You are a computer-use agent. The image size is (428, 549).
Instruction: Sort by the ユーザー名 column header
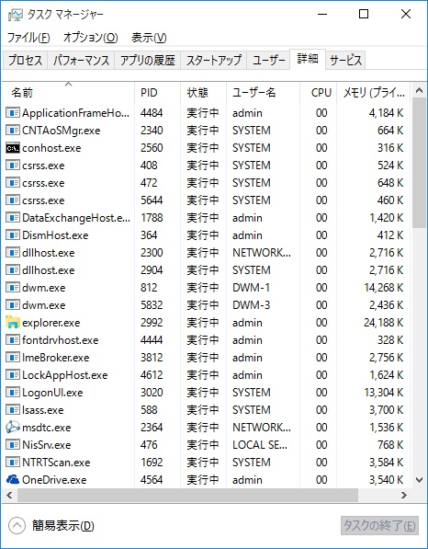click(263, 93)
